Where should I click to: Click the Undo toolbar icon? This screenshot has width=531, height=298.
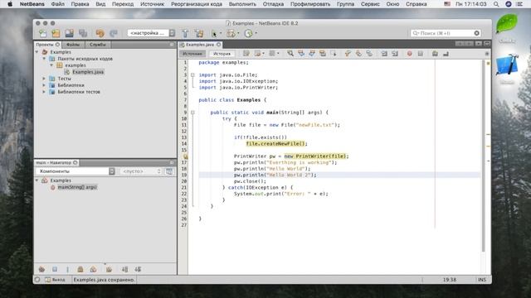tap(100, 33)
